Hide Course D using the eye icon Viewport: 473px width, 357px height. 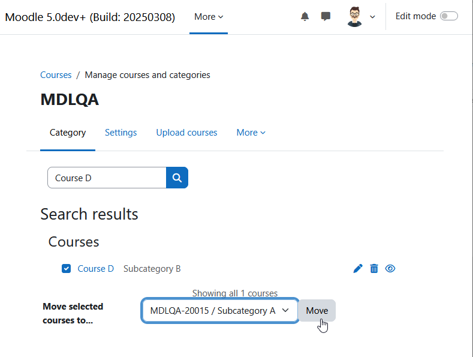(x=390, y=269)
